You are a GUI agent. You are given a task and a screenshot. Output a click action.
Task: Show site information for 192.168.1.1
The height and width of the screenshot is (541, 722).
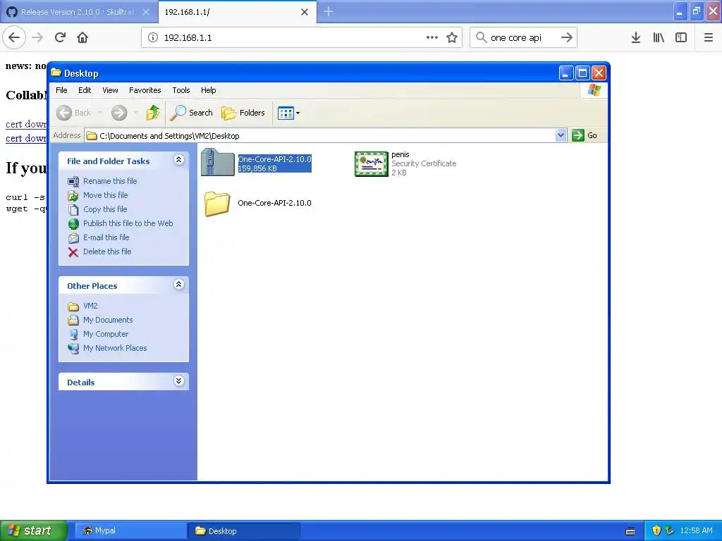[x=153, y=38]
